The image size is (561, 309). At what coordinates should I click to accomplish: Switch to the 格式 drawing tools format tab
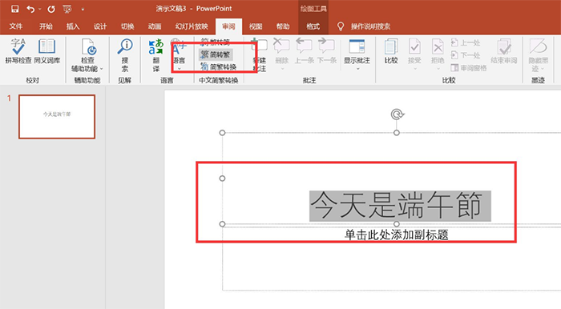[x=313, y=26]
